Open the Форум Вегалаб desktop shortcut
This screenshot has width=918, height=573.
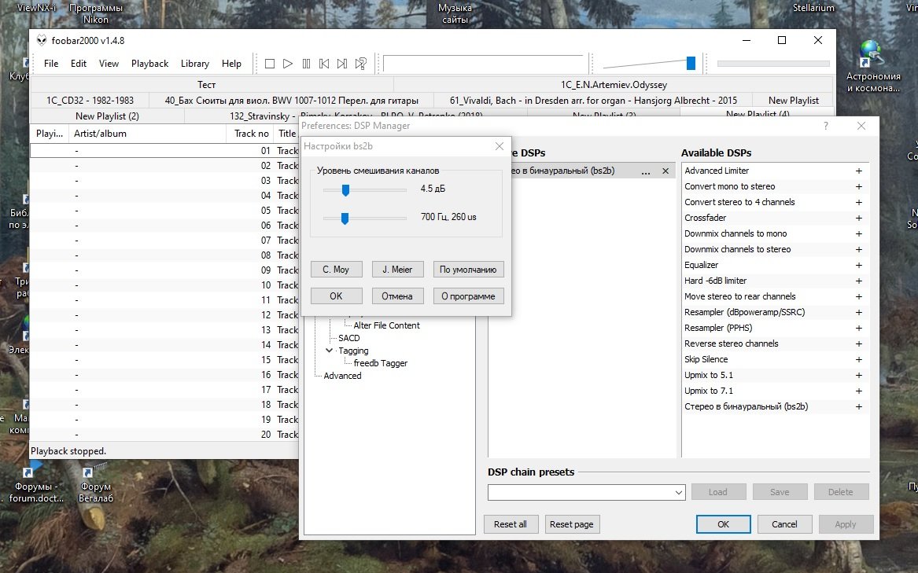pyautogui.click(x=95, y=484)
